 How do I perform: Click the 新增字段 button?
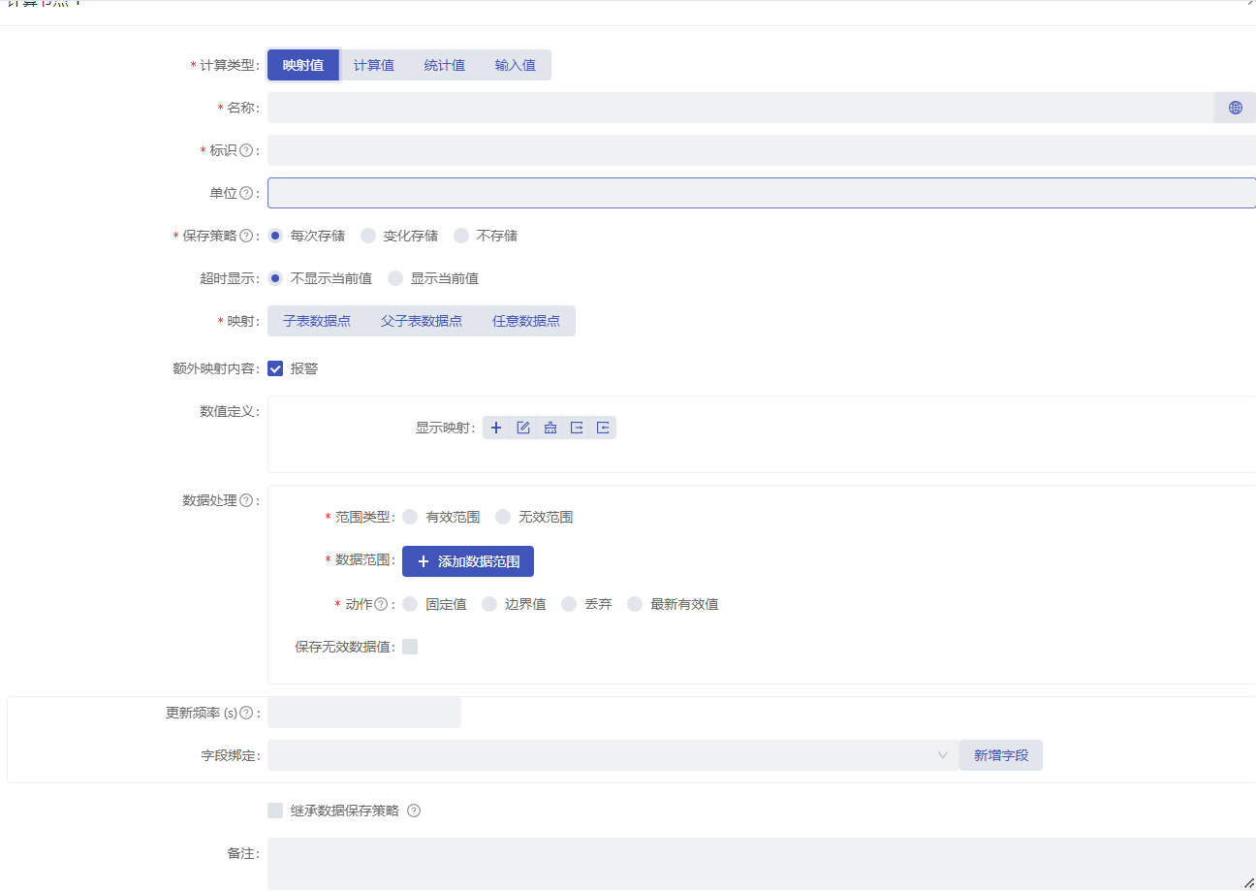point(1001,755)
